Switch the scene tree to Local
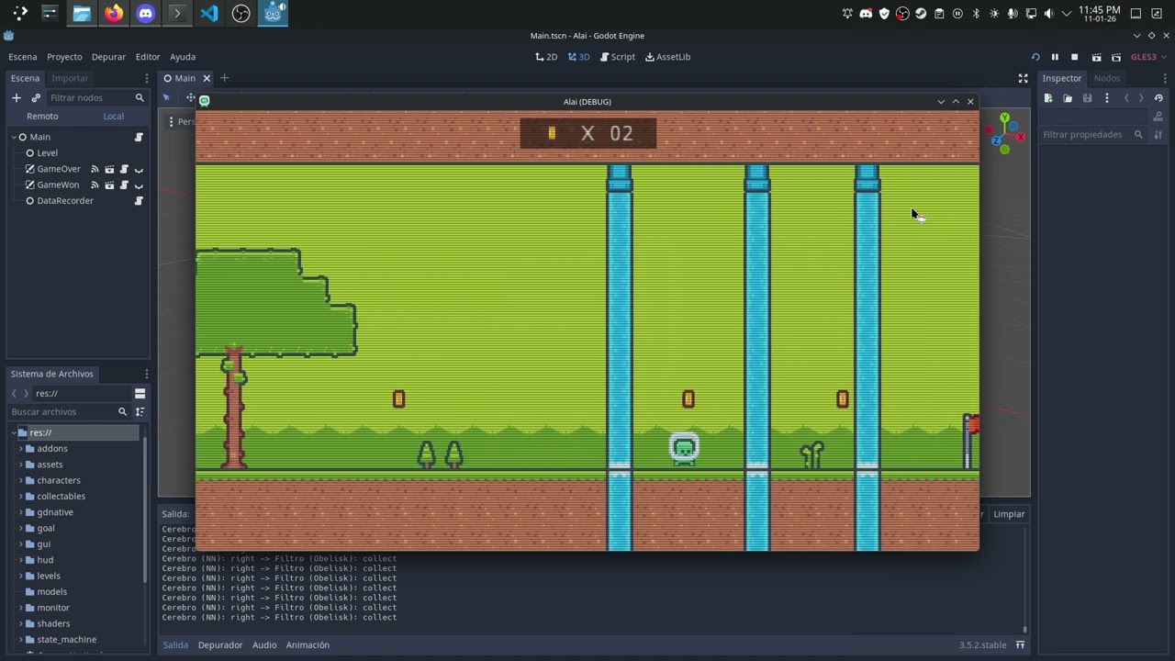Image resolution: width=1175 pixels, height=661 pixels. (x=113, y=117)
